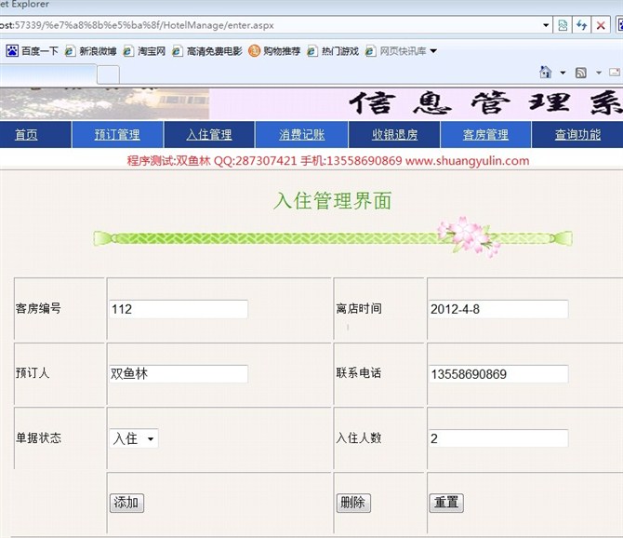The image size is (623, 538).
Task: Open the 购物推荐 favorites link
Action: [274, 51]
